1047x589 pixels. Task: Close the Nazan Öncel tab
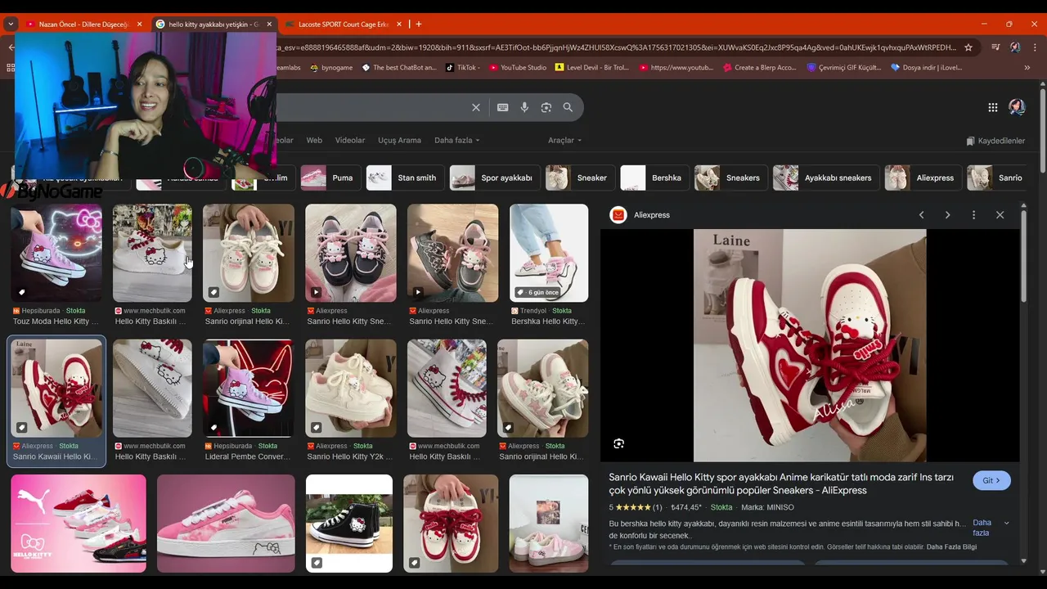139,25
